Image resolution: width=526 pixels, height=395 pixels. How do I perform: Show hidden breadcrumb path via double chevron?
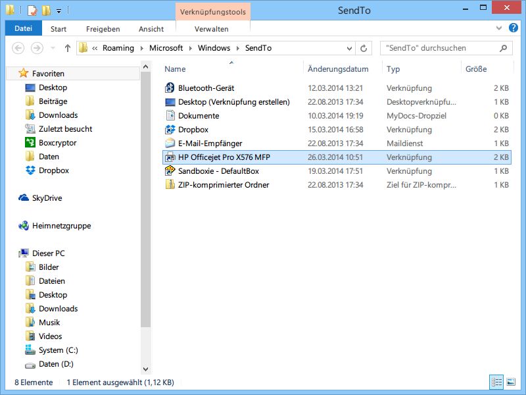[x=95, y=48]
